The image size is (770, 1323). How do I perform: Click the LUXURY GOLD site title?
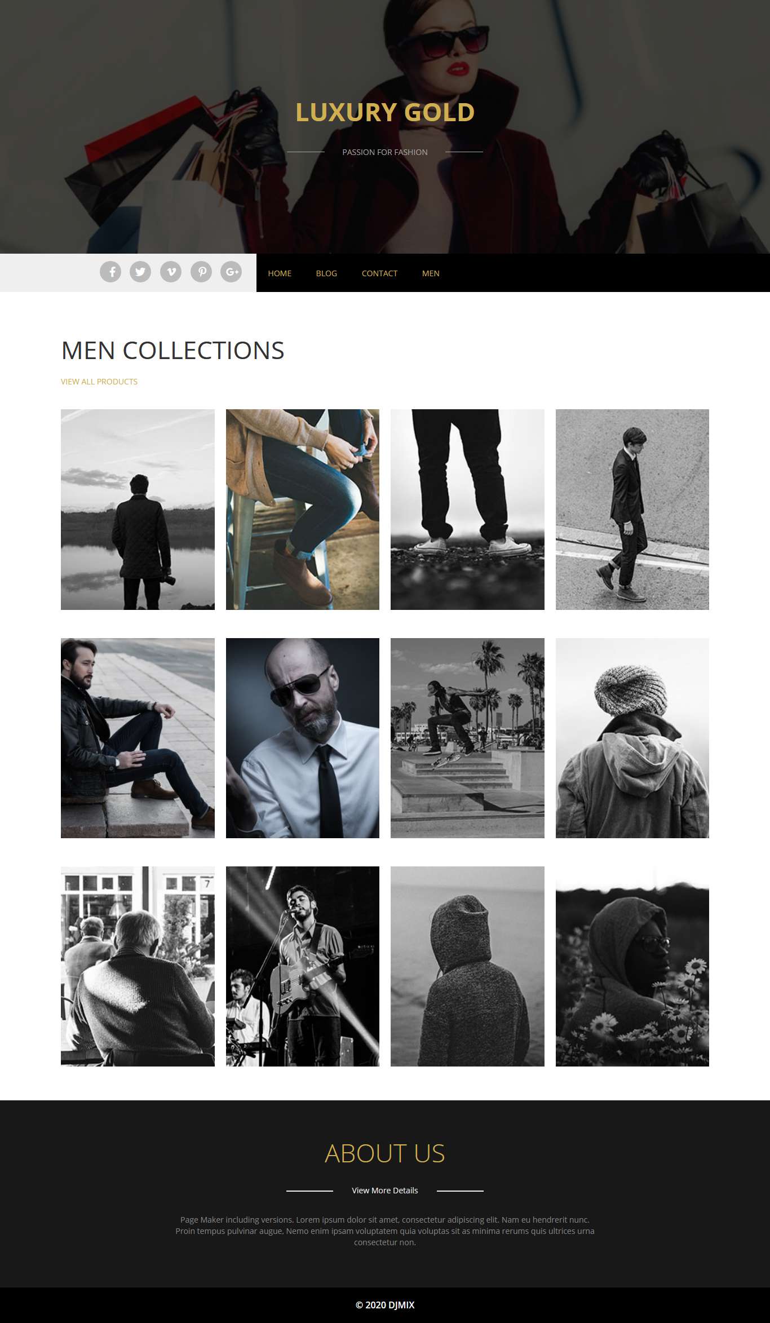385,112
